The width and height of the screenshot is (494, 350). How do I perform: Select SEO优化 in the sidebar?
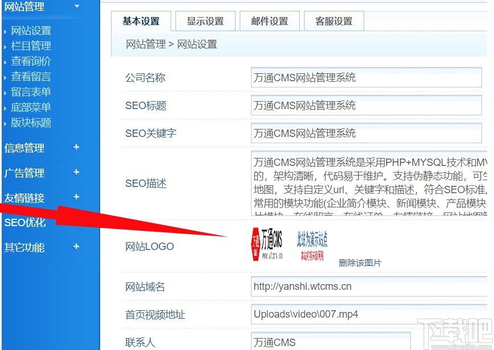tap(24, 223)
